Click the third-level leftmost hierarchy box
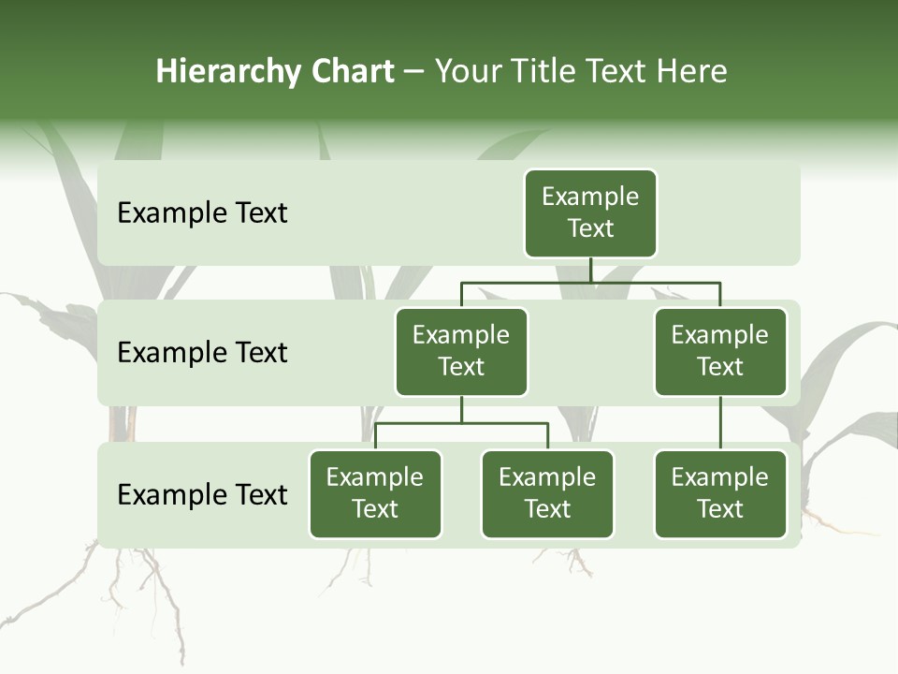This screenshot has height=674, width=898. [x=375, y=494]
